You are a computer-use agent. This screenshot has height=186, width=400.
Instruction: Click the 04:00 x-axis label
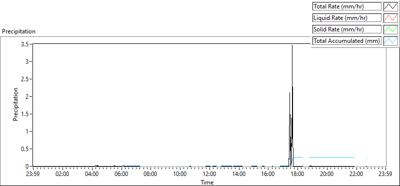click(x=92, y=175)
